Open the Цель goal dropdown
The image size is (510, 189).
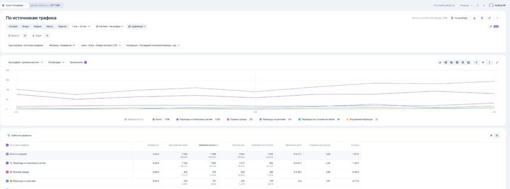[x=101, y=45]
